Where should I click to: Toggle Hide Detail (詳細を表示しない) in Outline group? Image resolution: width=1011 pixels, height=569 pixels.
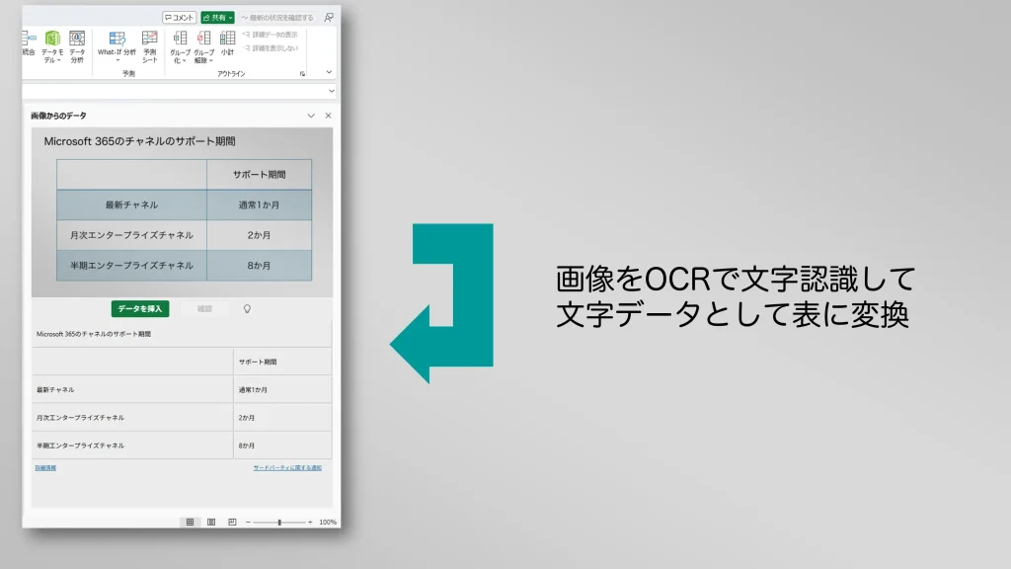coord(272,49)
